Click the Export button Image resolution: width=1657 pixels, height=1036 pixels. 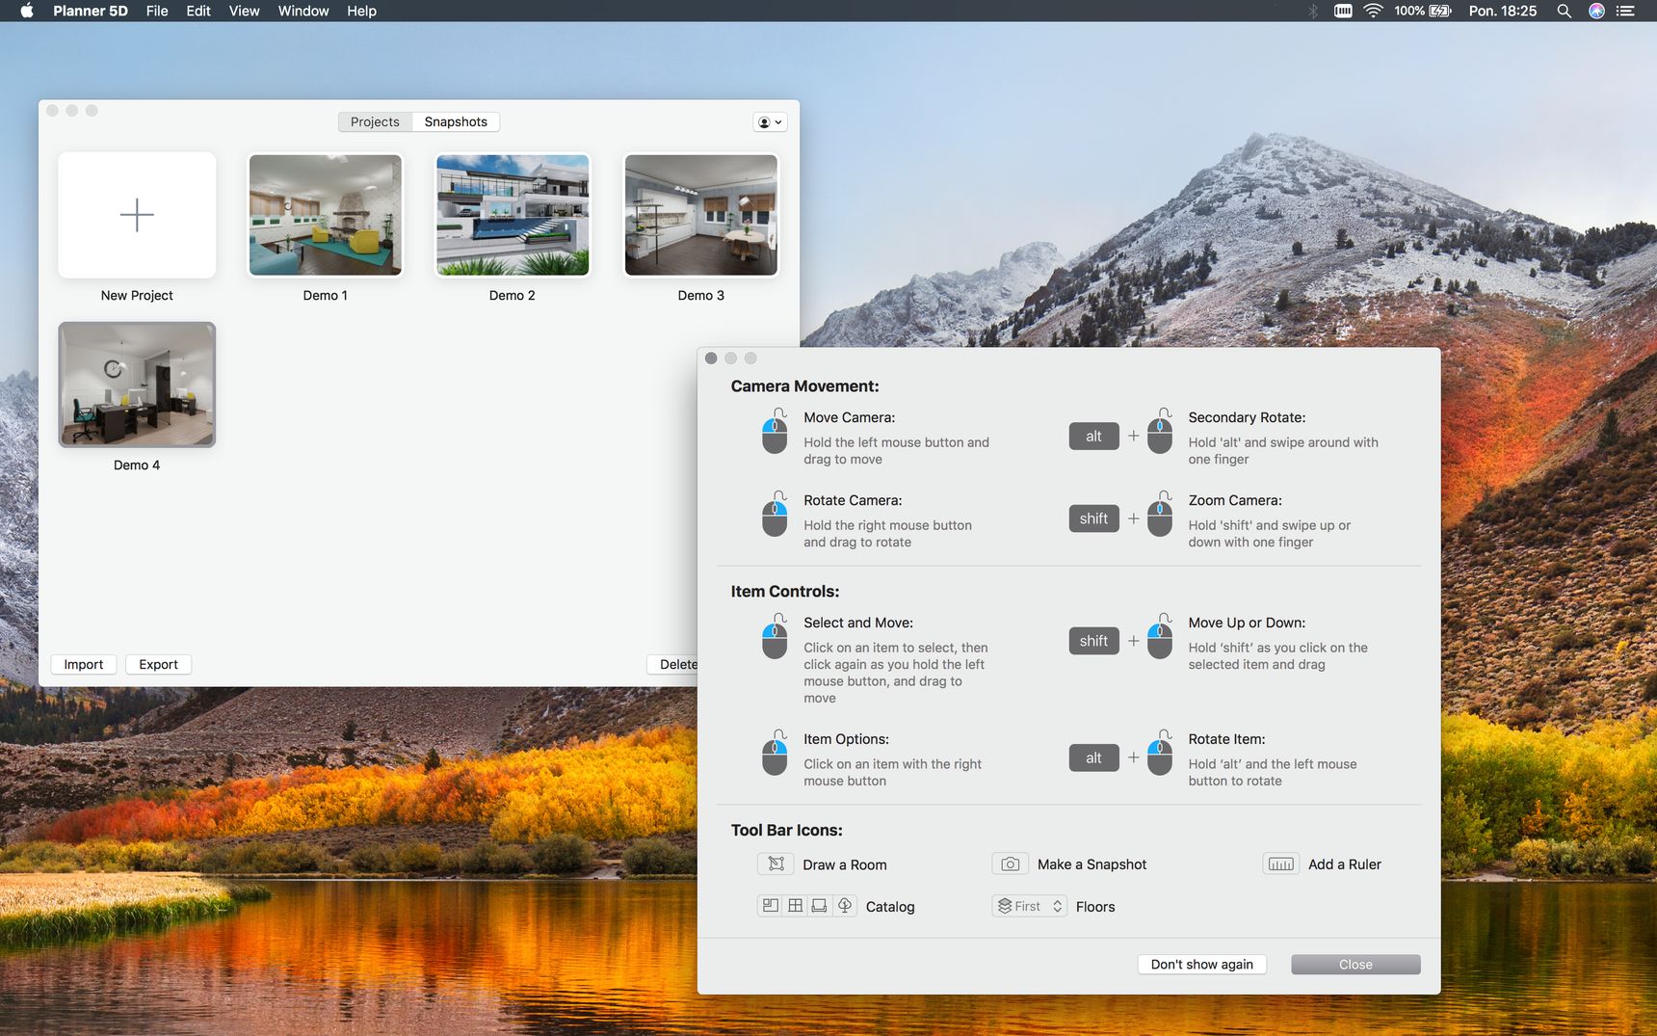(159, 664)
